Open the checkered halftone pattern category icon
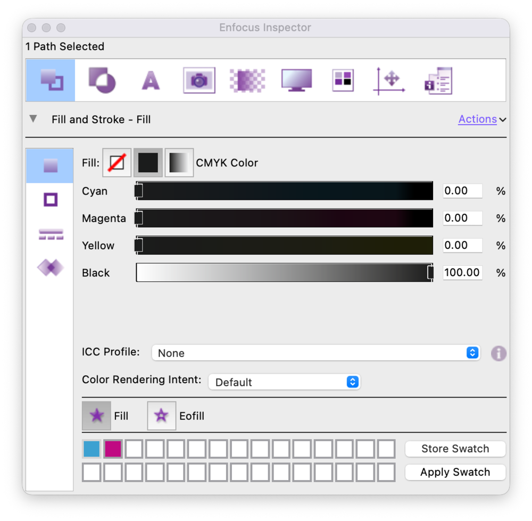Screen dimensions: 532x521 [x=247, y=80]
